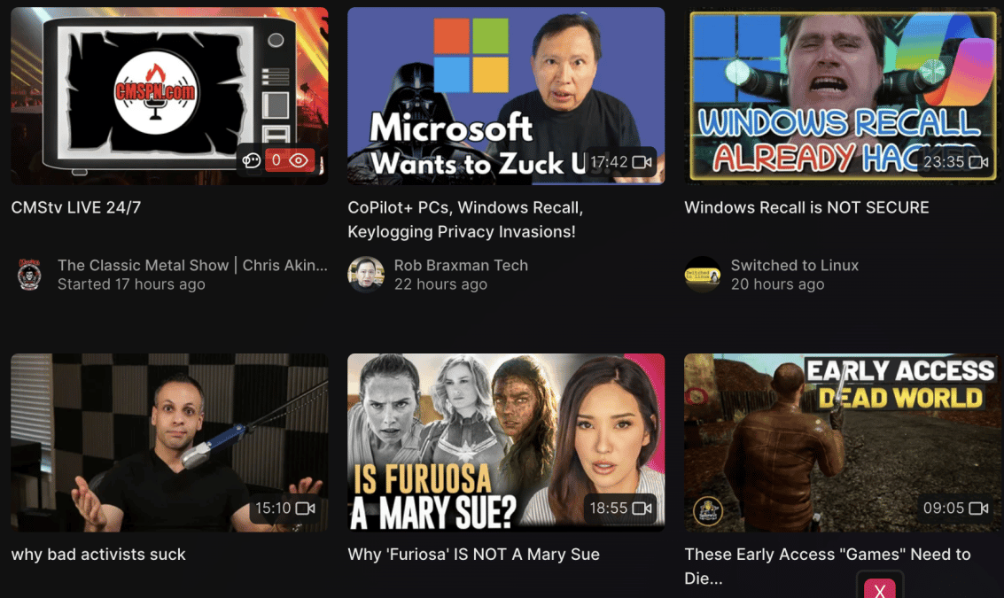Screen dimensions: 1004x598
Task: Click the 'Started 17 hours ago' stream info text
Action: [131, 284]
